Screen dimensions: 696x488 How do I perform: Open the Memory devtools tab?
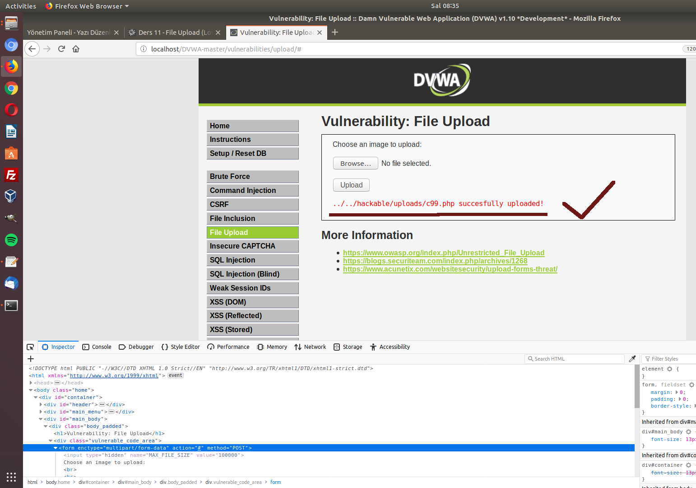(272, 347)
